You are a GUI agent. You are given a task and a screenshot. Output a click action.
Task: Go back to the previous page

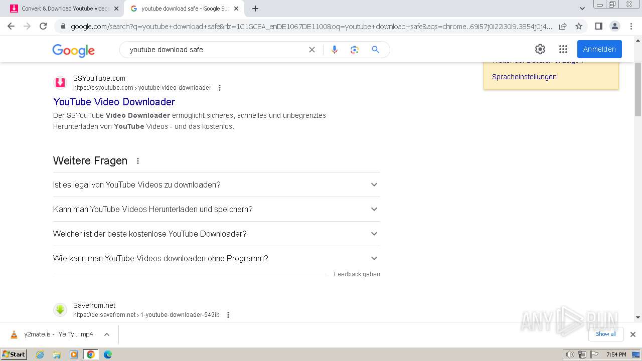click(11, 26)
